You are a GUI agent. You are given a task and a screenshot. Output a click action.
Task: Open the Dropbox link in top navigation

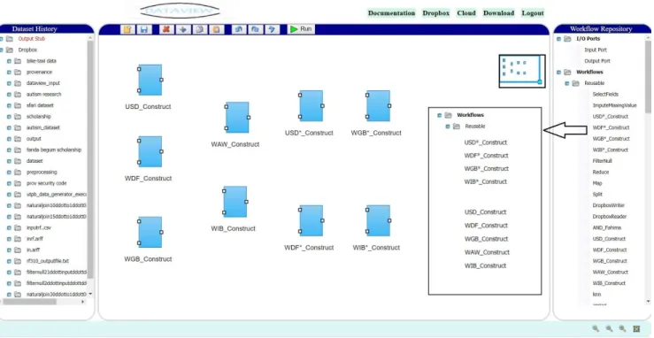(436, 13)
